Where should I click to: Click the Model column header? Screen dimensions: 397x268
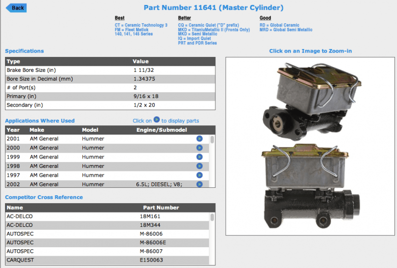90,130
